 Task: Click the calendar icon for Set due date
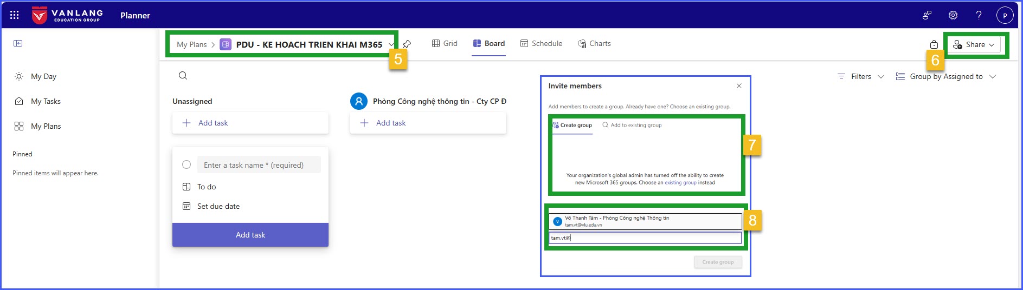coord(186,206)
